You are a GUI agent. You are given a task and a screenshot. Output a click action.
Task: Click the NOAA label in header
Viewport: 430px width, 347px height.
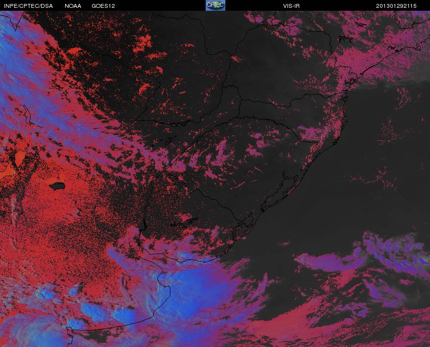(x=73, y=6)
